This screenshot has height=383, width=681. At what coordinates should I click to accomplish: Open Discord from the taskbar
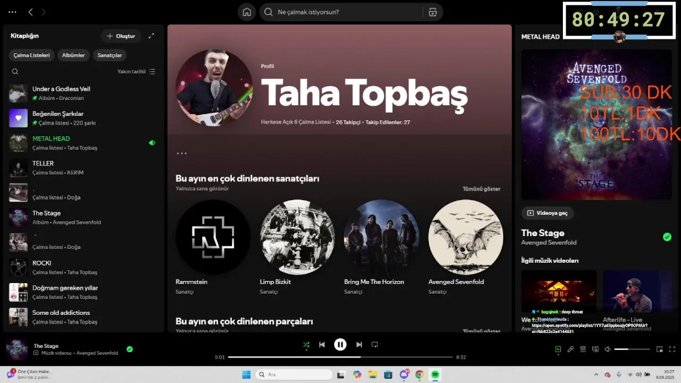404,374
